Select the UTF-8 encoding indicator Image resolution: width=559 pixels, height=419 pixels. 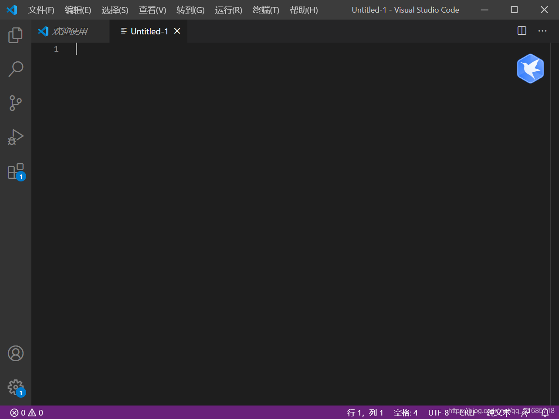(438, 412)
